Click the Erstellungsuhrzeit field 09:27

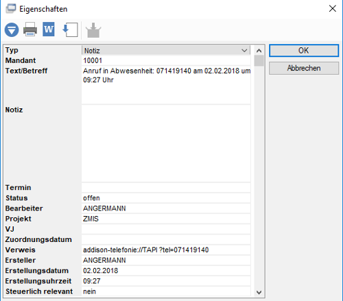pyautogui.click(x=166, y=281)
